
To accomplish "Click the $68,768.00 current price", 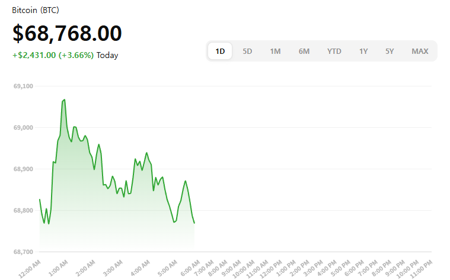I will coord(67,33).
